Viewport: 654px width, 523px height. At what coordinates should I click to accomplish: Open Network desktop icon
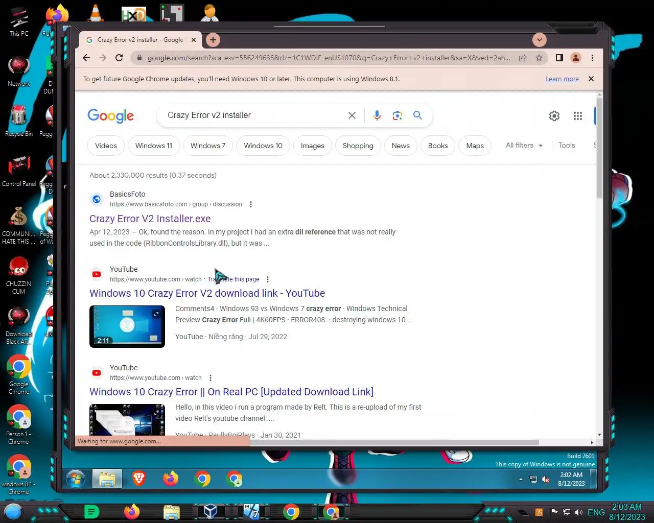[x=19, y=71]
